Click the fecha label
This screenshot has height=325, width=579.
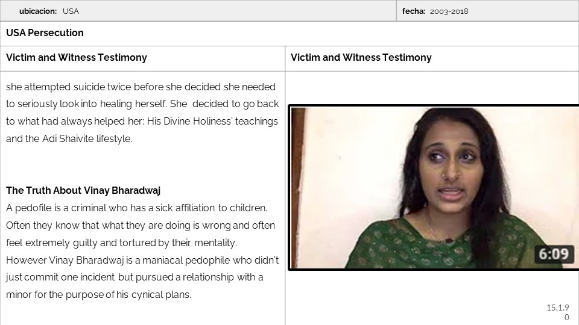(x=414, y=11)
